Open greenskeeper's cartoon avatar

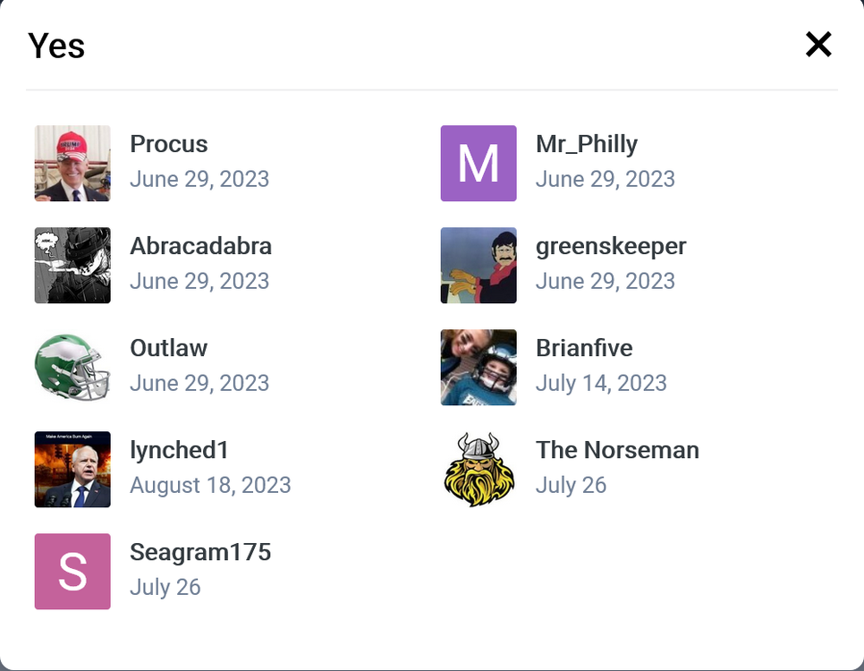479,265
